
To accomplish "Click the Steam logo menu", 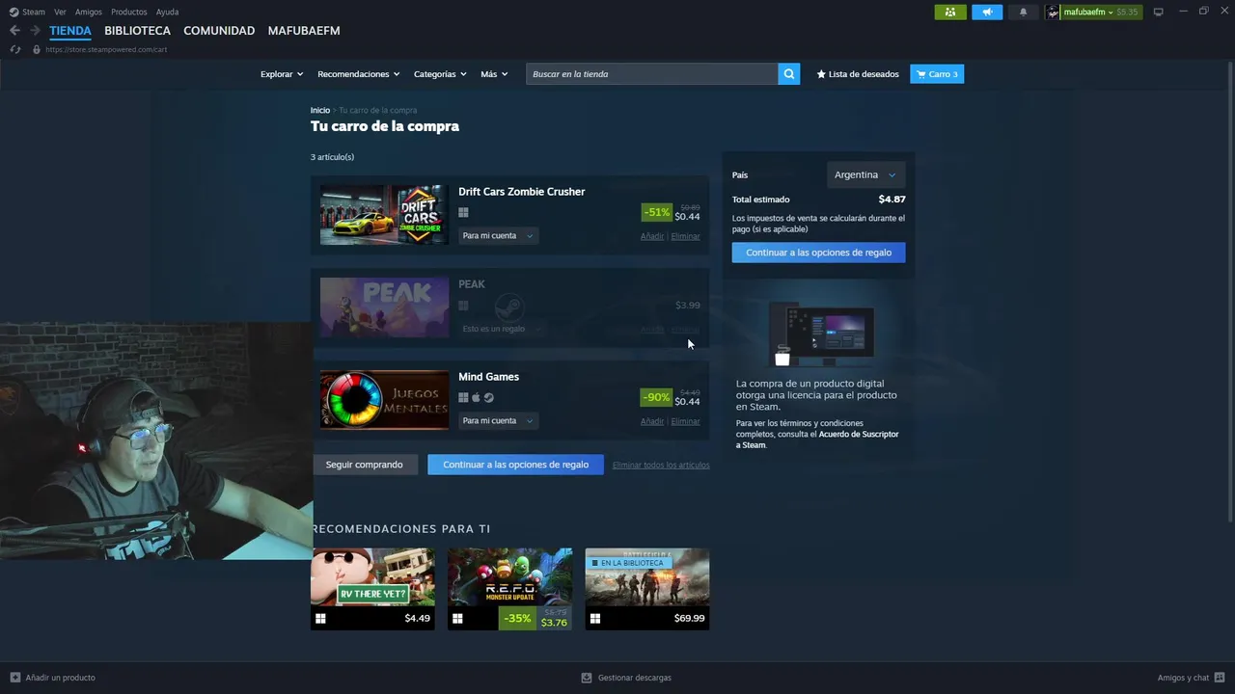I will point(14,12).
